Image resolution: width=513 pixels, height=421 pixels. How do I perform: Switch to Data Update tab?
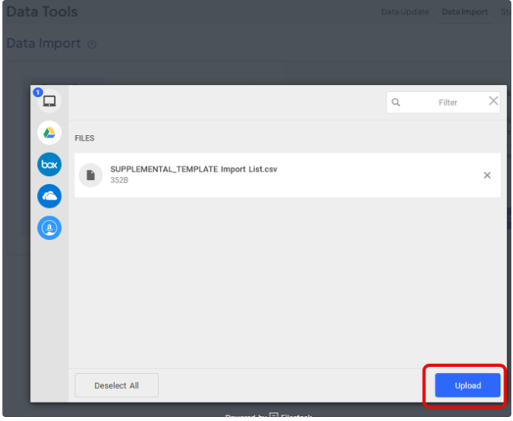pos(405,12)
